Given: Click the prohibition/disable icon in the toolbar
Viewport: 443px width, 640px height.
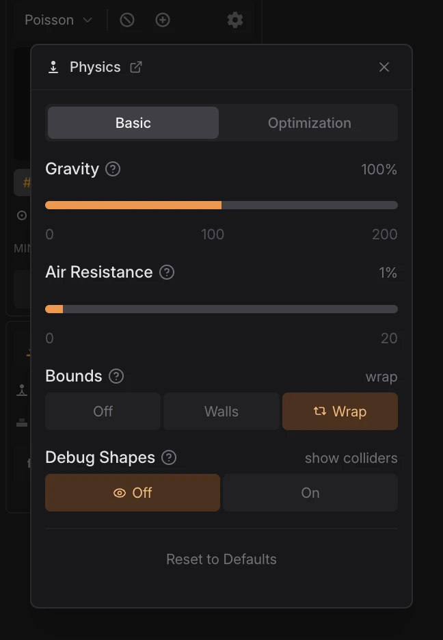Looking at the screenshot, I should pyautogui.click(x=127, y=20).
